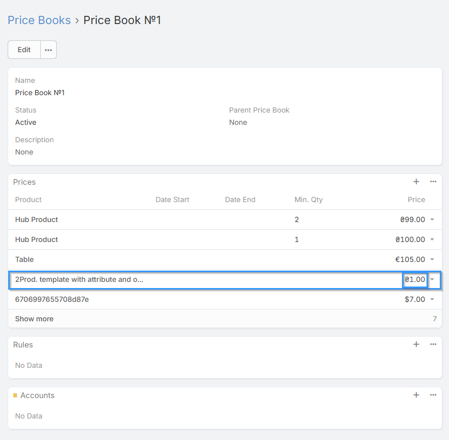Image resolution: width=449 pixels, height=440 pixels.
Task: Click the plus icon in Prices panel
Action: pos(416,182)
